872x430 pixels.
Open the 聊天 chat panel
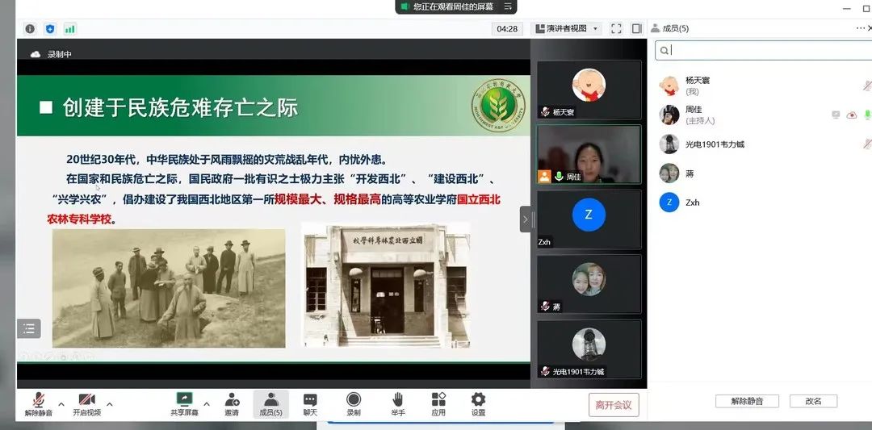(x=310, y=399)
